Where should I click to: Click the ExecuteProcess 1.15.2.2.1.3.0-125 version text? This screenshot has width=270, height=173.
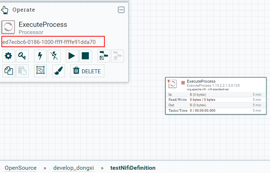(213, 86)
